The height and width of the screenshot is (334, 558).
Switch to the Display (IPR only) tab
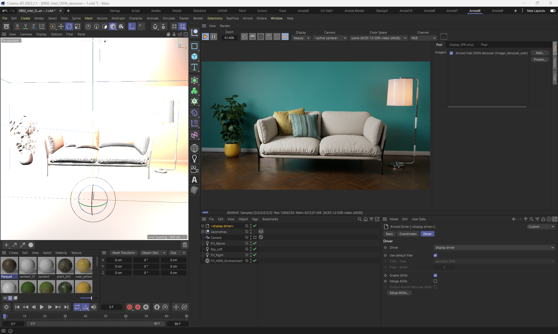[x=461, y=45]
